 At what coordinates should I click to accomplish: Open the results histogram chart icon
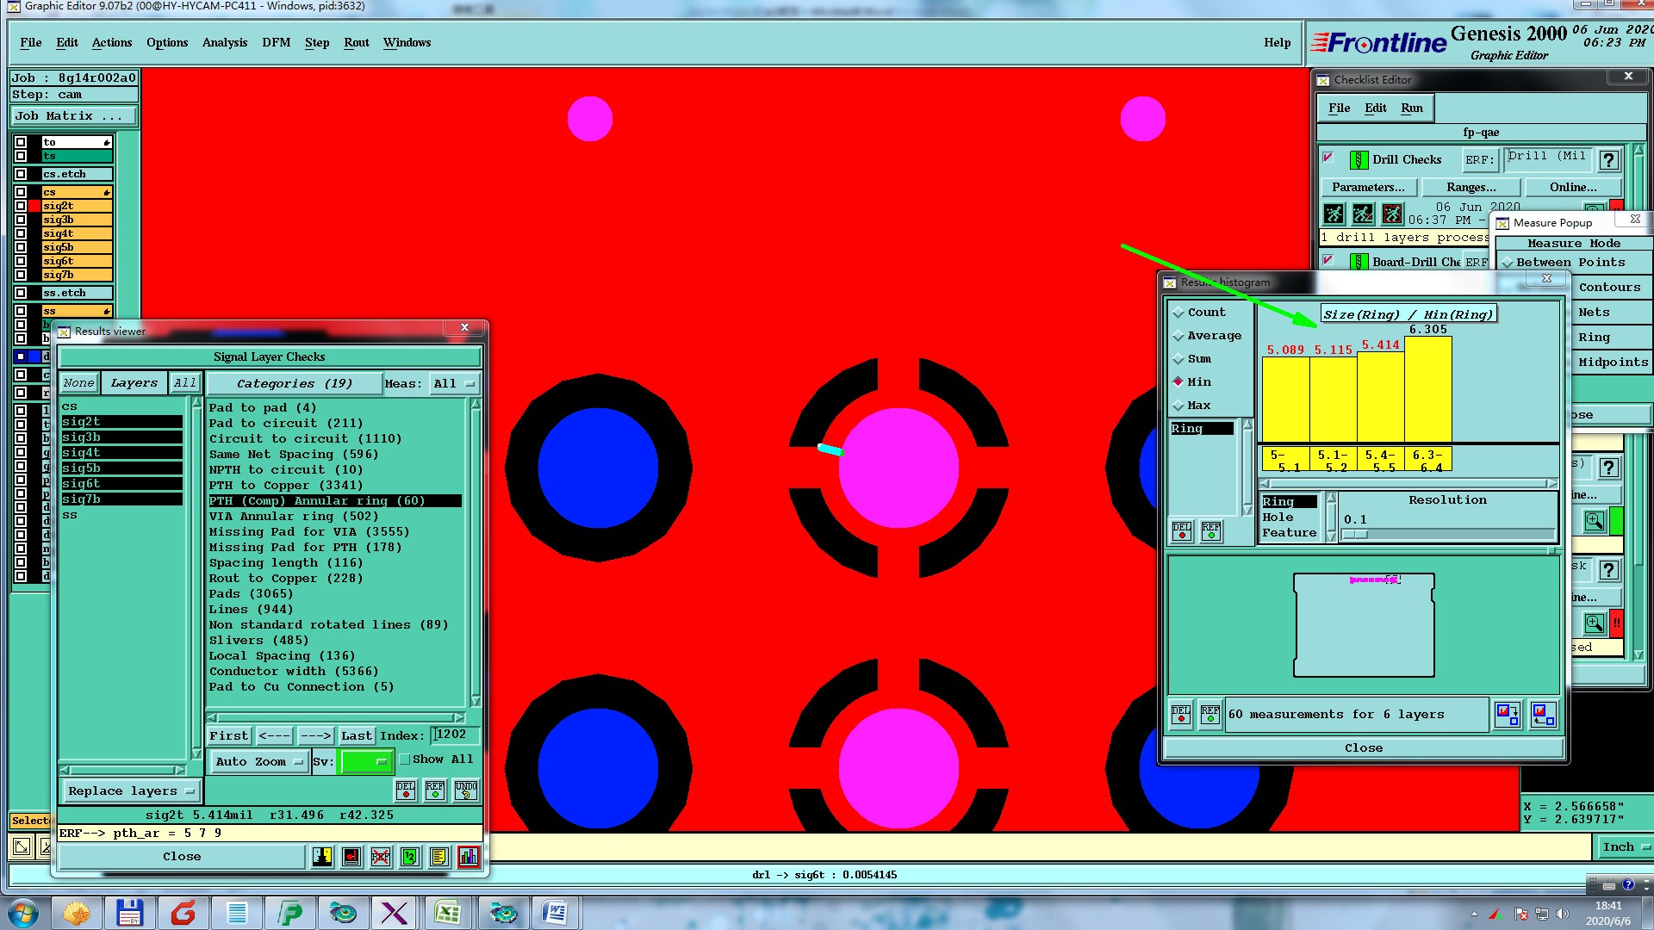pos(468,857)
